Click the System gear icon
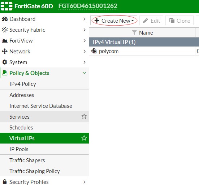Image resolution: width=199 pixels, height=185 pixels. click(x=5, y=62)
